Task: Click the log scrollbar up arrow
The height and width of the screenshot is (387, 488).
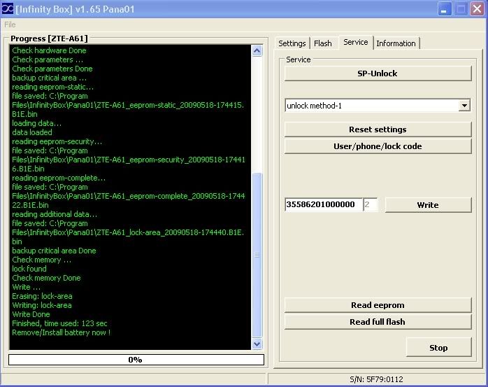Action: point(257,50)
